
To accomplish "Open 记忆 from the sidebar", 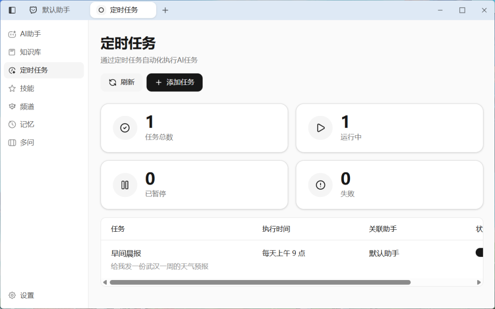I will (12, 124).
